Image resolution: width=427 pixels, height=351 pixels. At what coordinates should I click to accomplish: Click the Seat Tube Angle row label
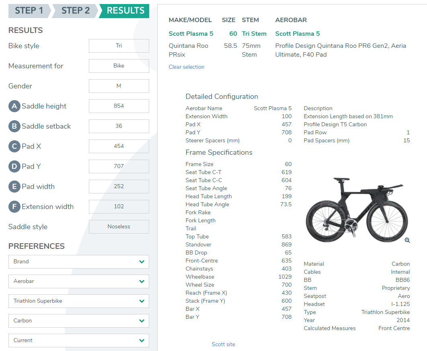coord(206,189)
